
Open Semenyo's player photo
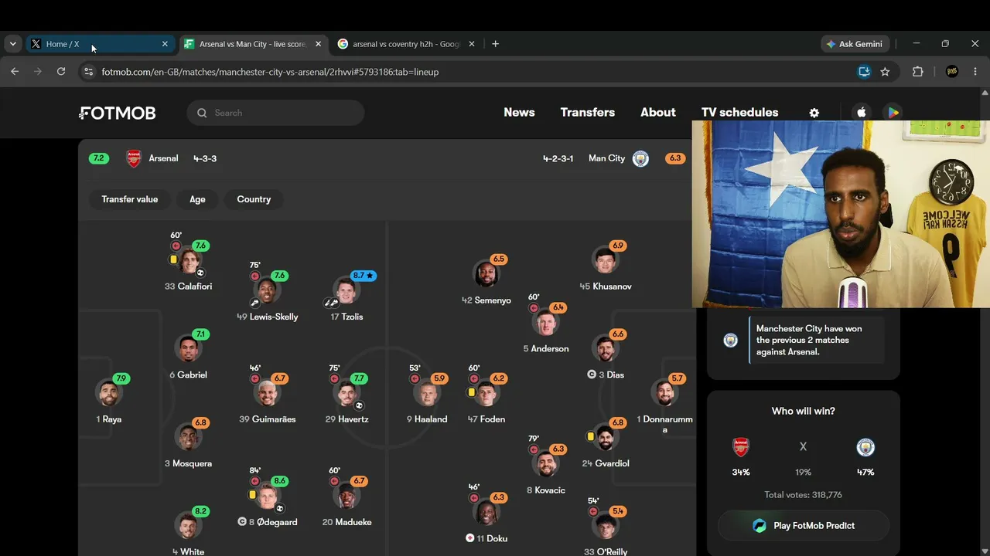coord(486,274)
